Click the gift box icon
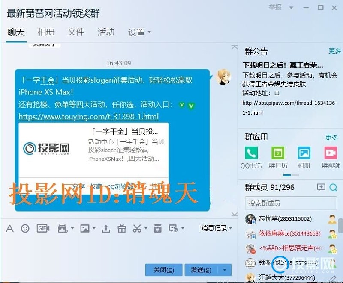The image size is (343, 283). [x=122, y=229]
